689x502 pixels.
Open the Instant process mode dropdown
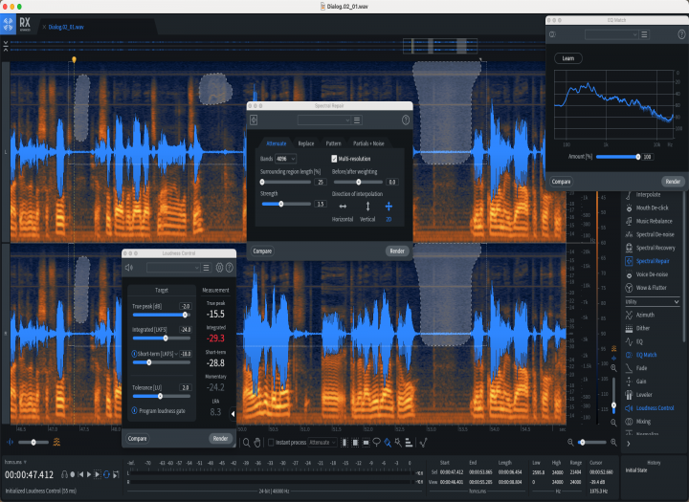point(322,443)
